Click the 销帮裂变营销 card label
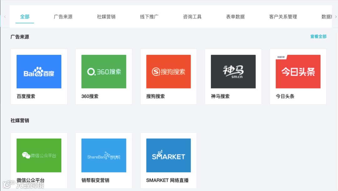The width and height of the screenshot is (338, 191). tap(95, 180)
